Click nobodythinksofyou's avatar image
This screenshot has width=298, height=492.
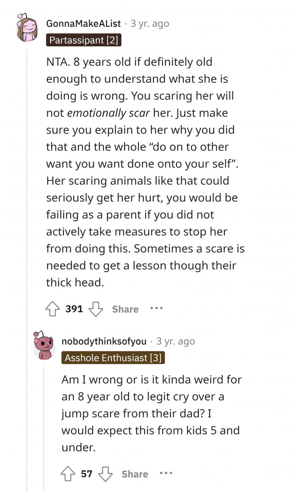pos(44,346)
